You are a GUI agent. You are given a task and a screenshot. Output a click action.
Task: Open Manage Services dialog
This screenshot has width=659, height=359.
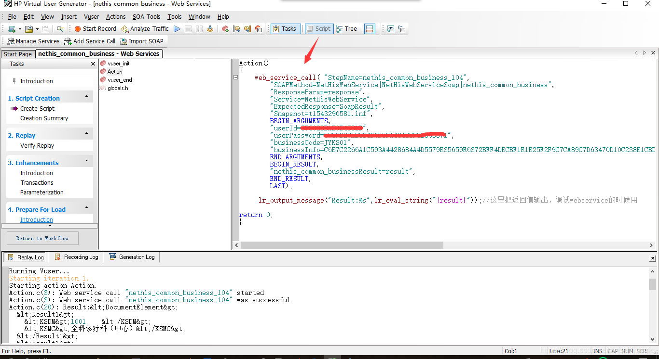tap(33, 41)
